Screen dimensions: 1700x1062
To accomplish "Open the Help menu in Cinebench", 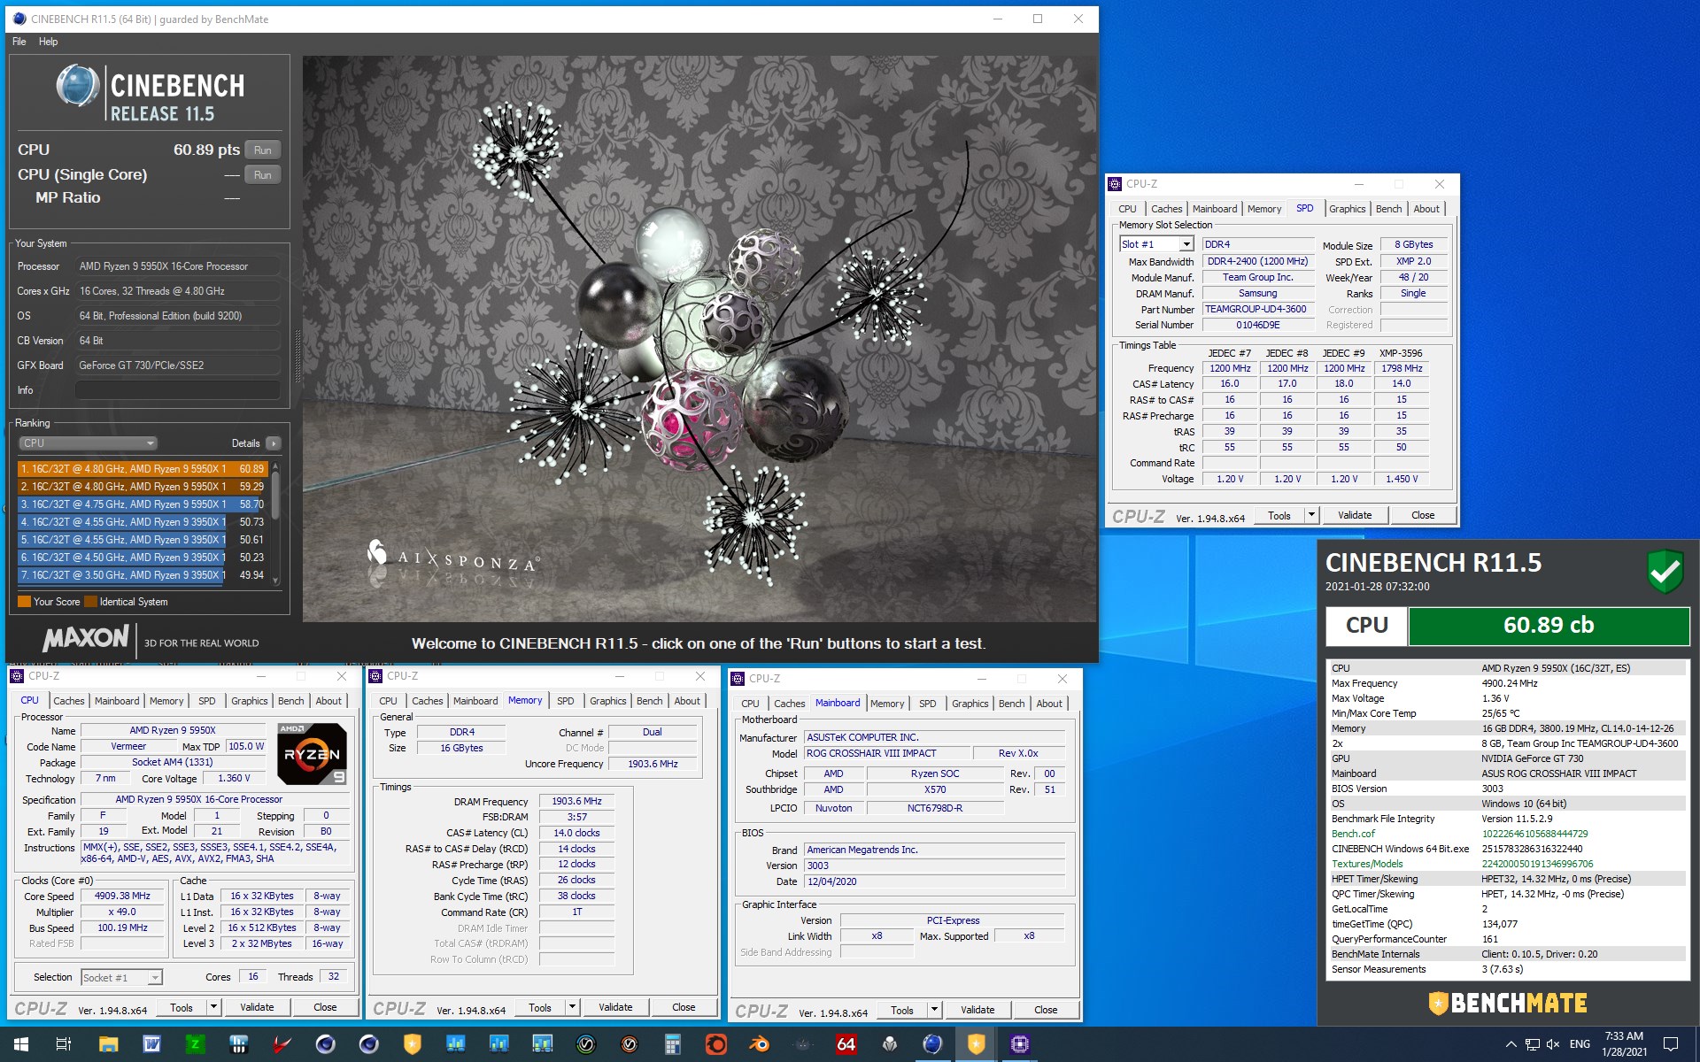I will 49,42.
